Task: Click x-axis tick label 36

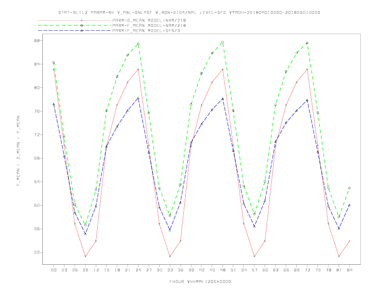Action: click(x=180, y=270)
